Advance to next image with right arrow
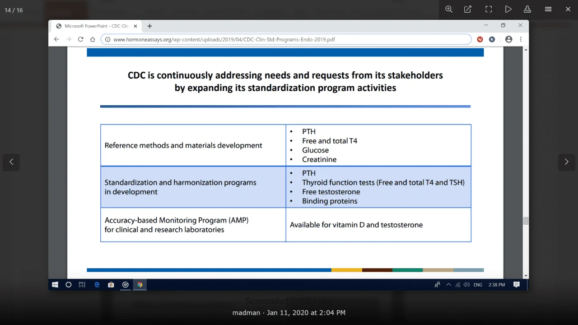The height and width of the screenshot is (325, 578). pyautogui.click(x=566, y=162)
